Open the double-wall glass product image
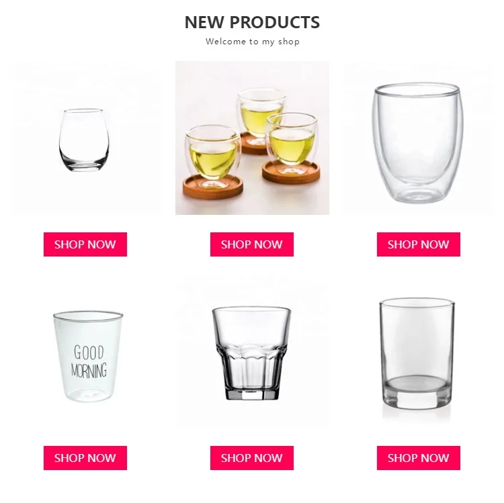 point(419,143)
